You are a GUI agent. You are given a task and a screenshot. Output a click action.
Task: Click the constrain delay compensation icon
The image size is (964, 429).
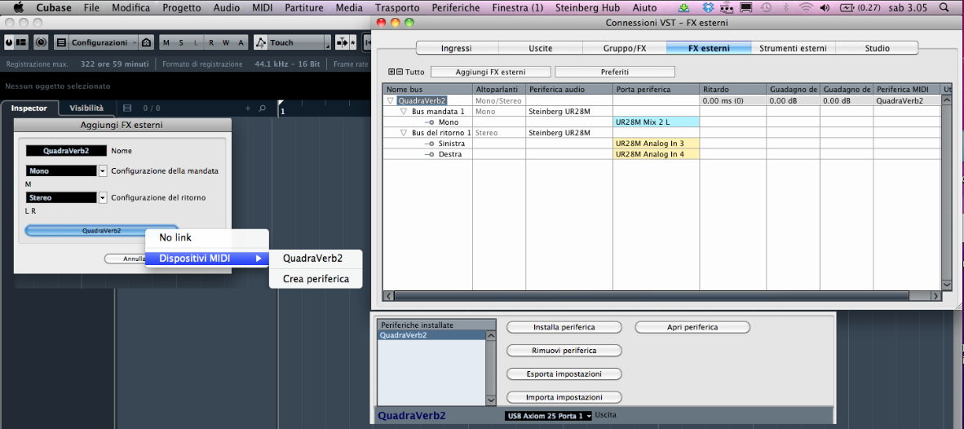pos(41,42)
